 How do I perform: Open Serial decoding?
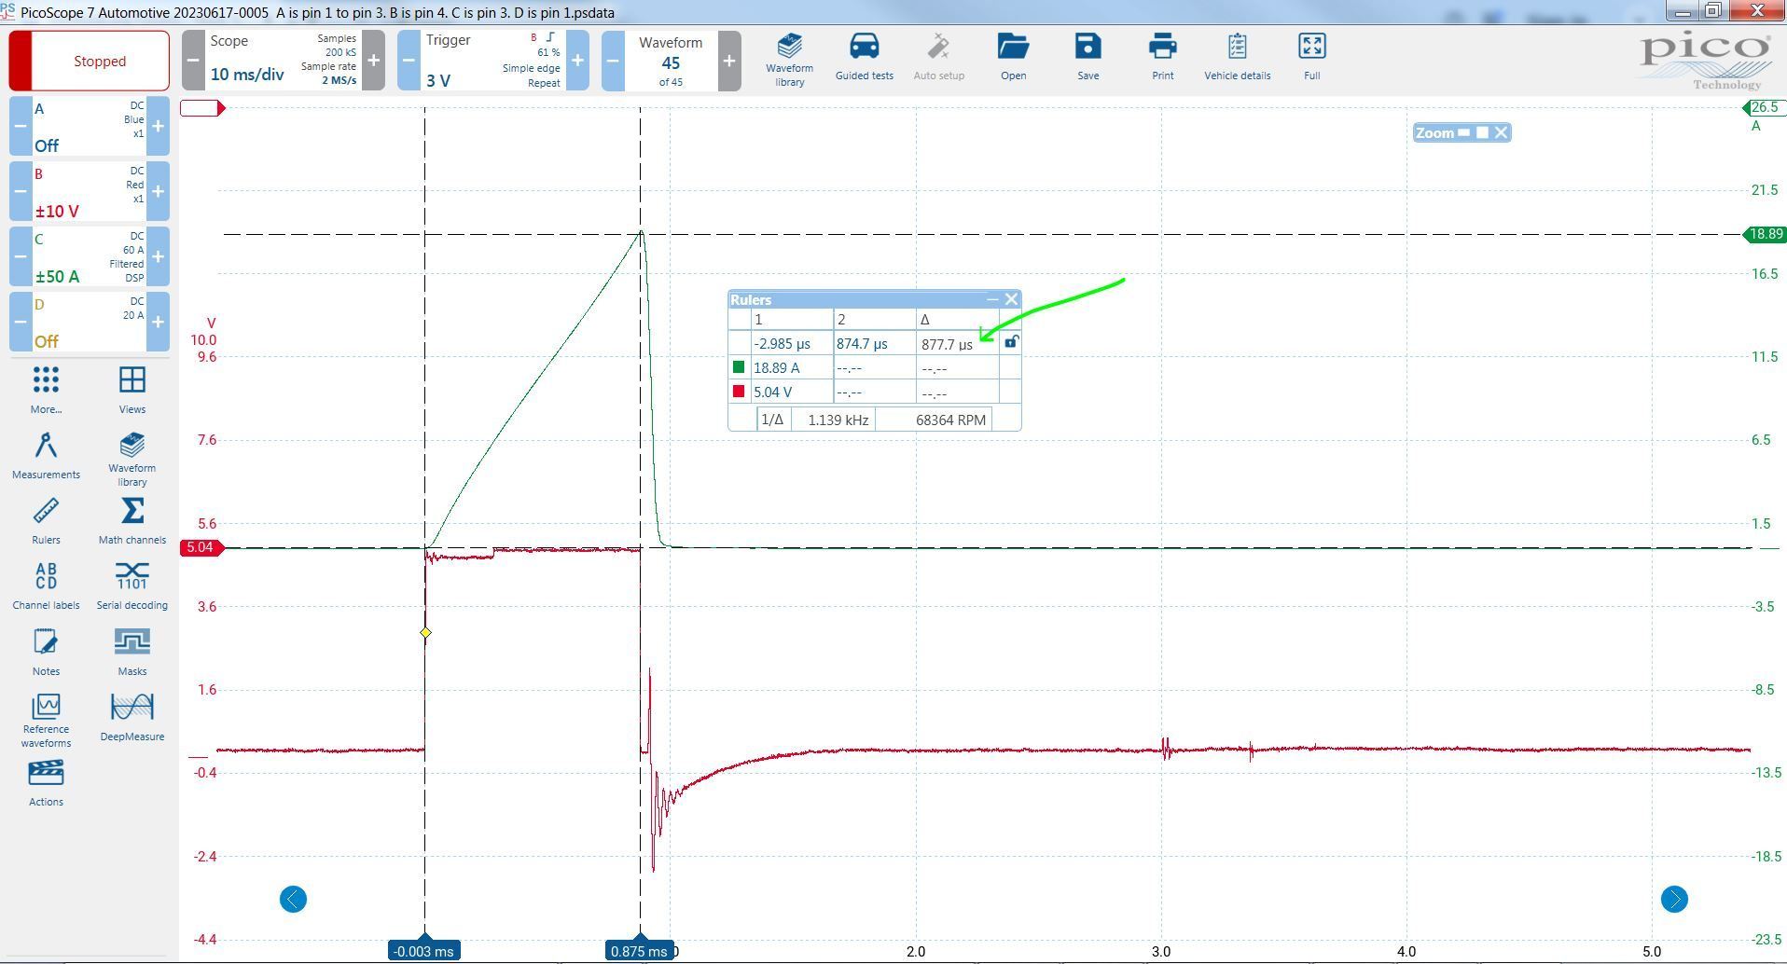pos(132,585)
